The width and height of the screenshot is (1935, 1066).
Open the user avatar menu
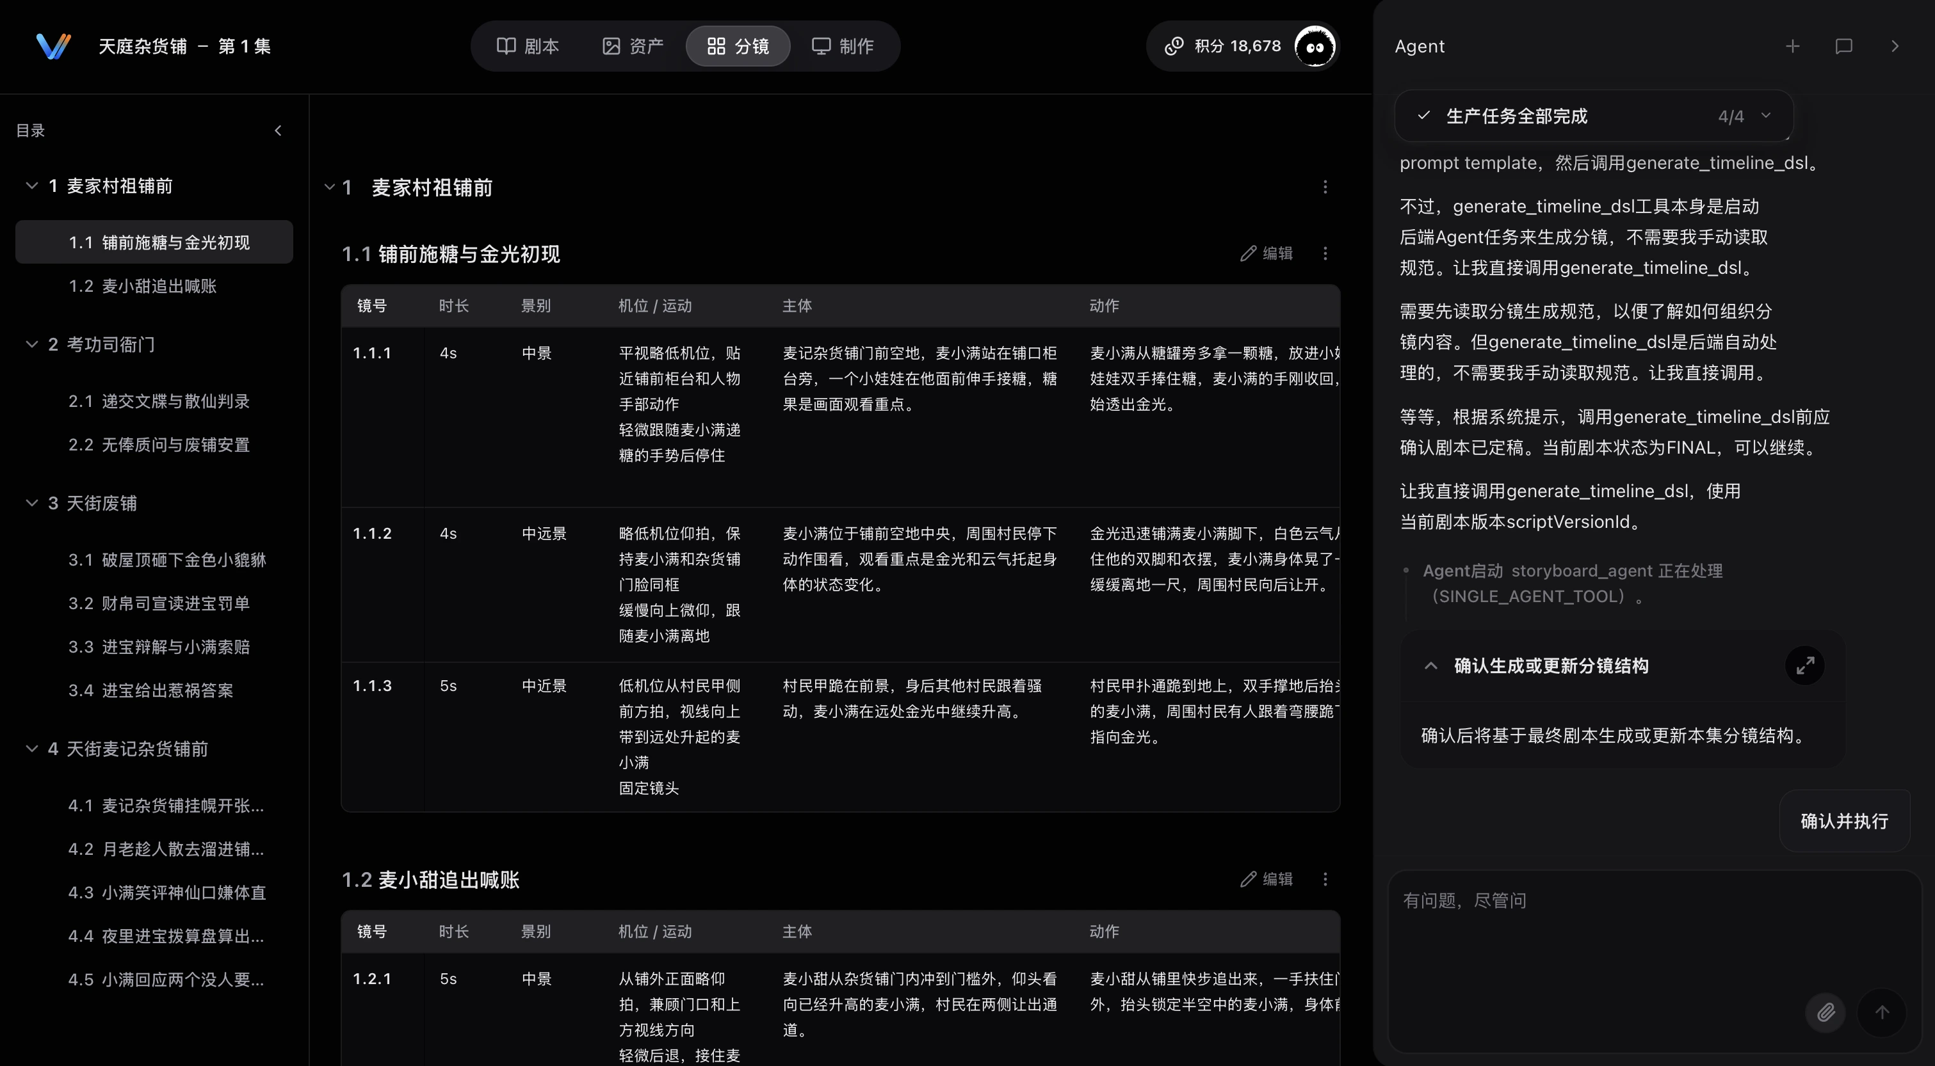pos(1315,47)
